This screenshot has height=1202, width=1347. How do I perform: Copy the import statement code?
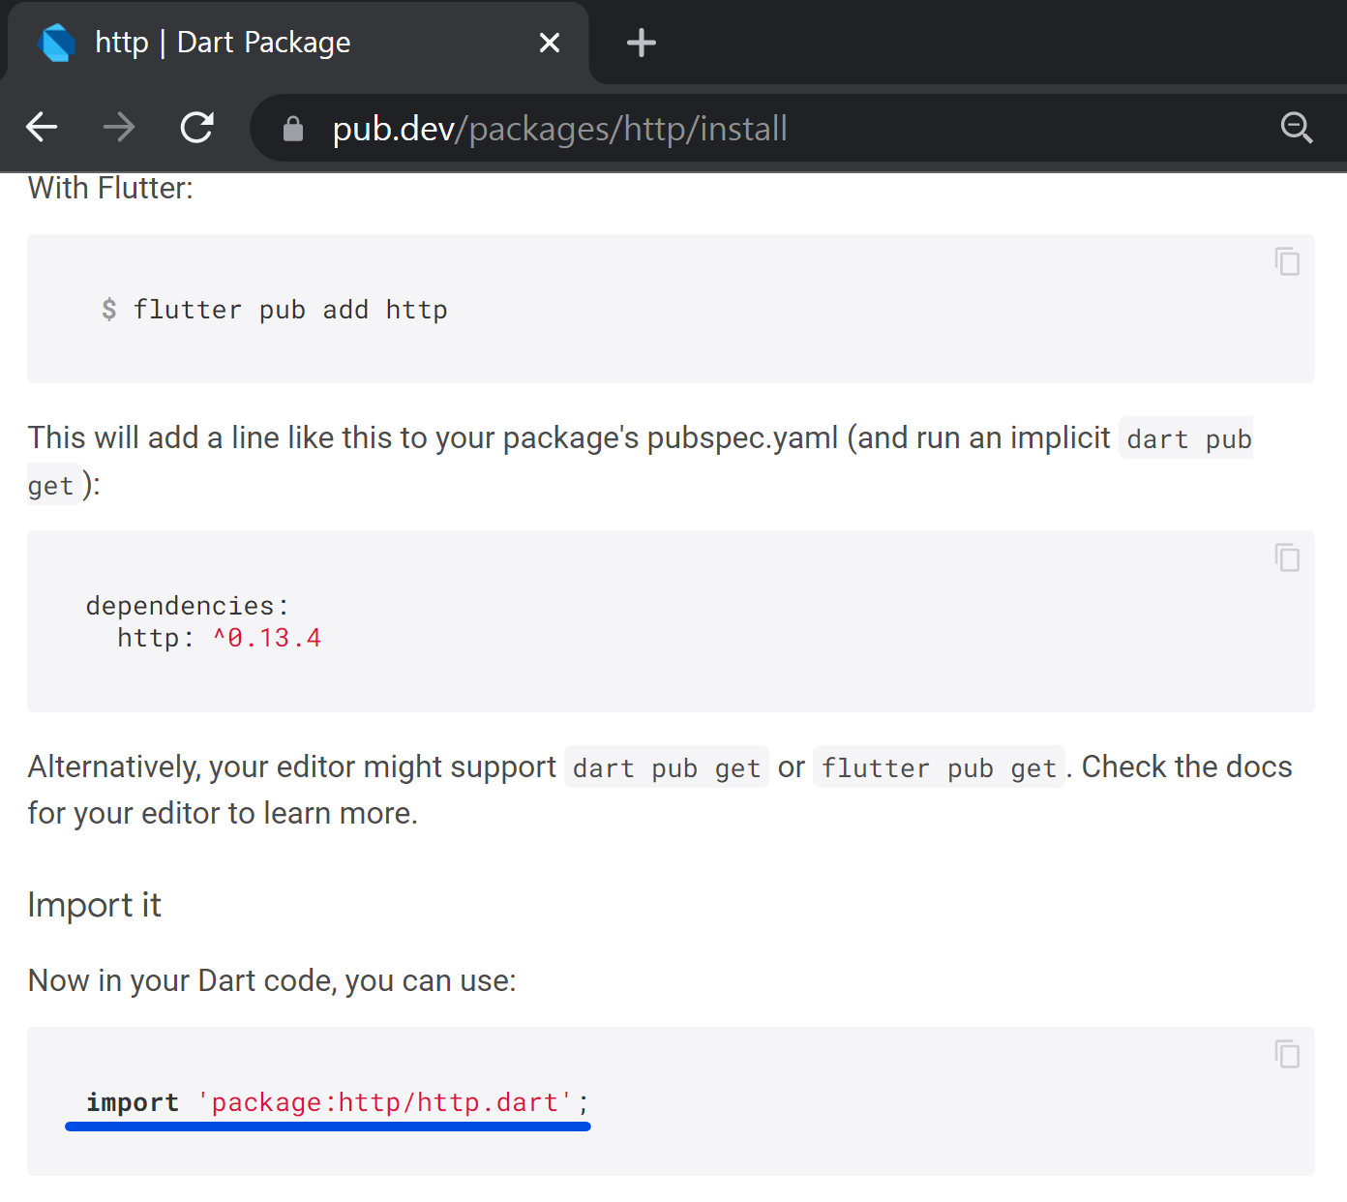point(1287,1054)
